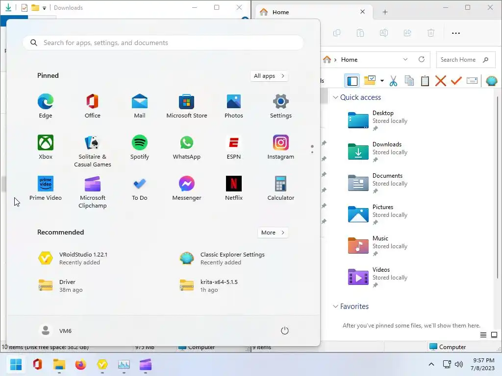Close the Home tab

click(362, 12)
